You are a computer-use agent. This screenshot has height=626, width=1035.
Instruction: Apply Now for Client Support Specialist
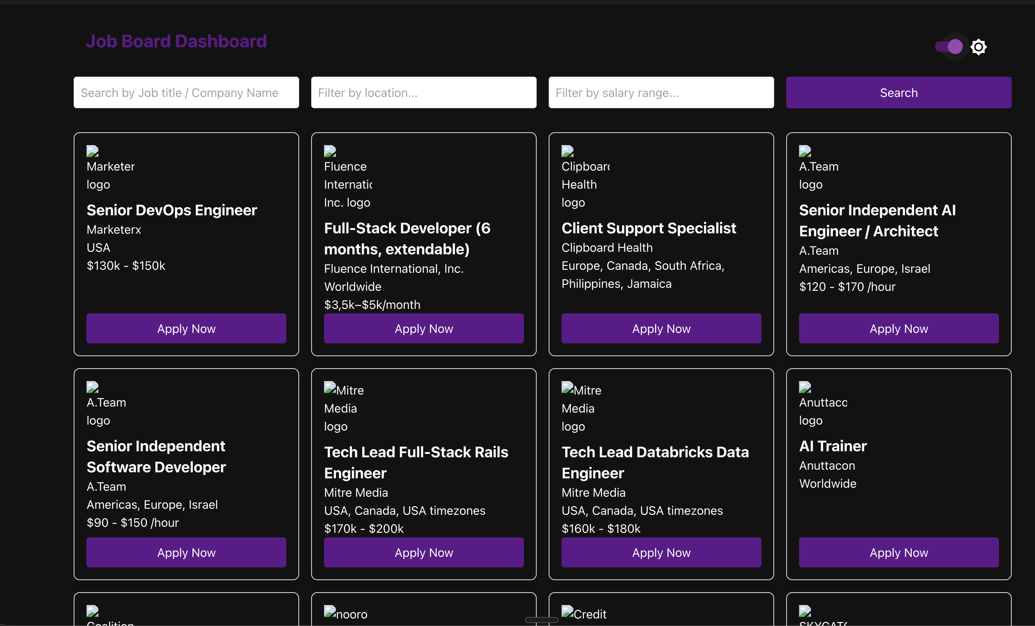[x=661, y=328]
